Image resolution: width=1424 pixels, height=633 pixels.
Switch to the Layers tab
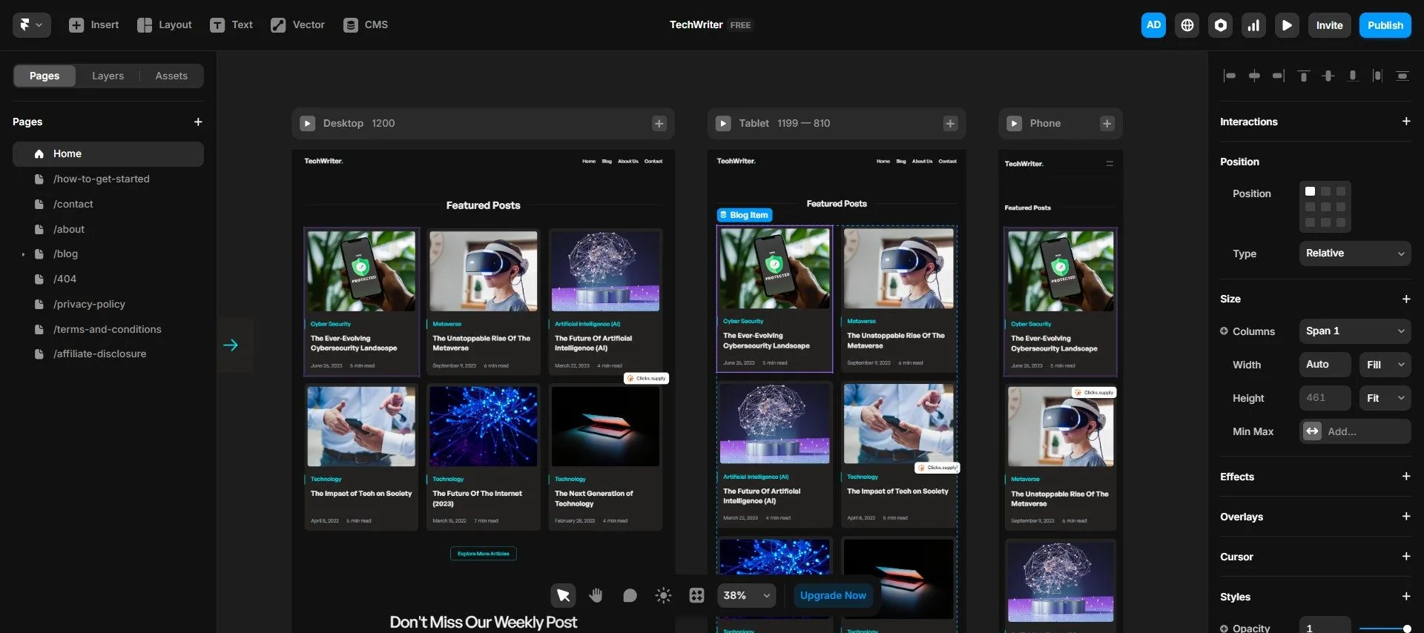[108, 76]
